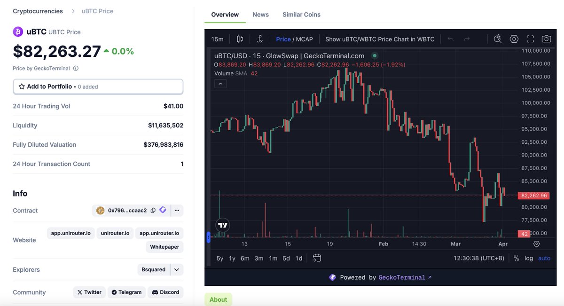Expand the chart's blue side handle
This screenshot has width=564, height=306.
(209, 237)
